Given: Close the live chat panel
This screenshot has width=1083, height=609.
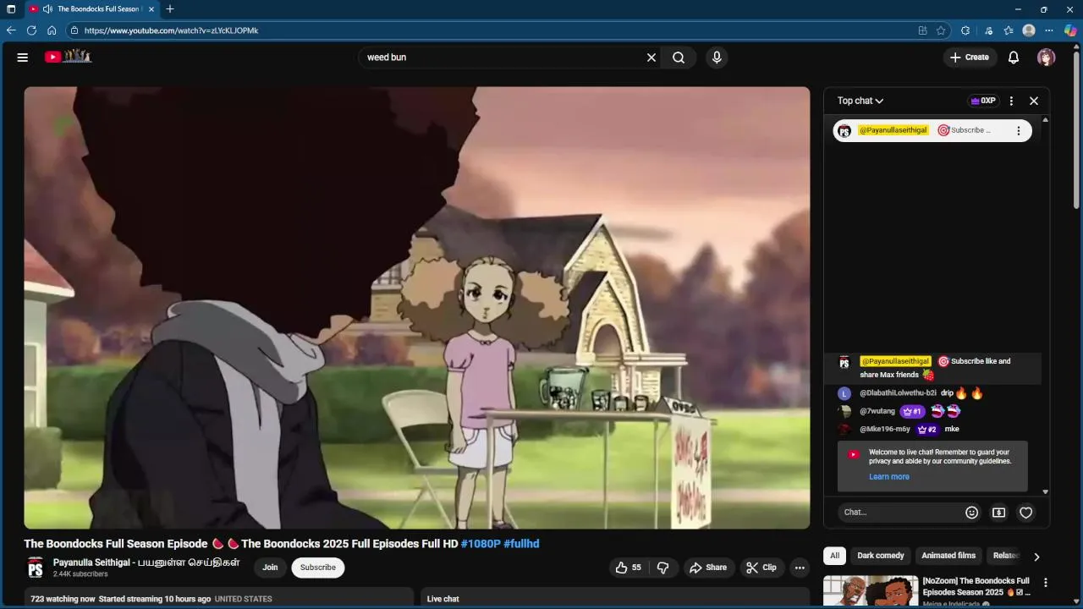Looking at the screenshot, I should (1034, 101).
